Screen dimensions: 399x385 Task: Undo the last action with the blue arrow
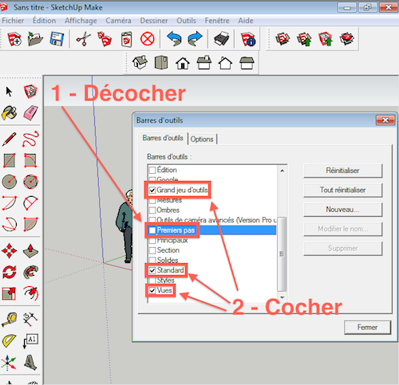pos(174,39)
